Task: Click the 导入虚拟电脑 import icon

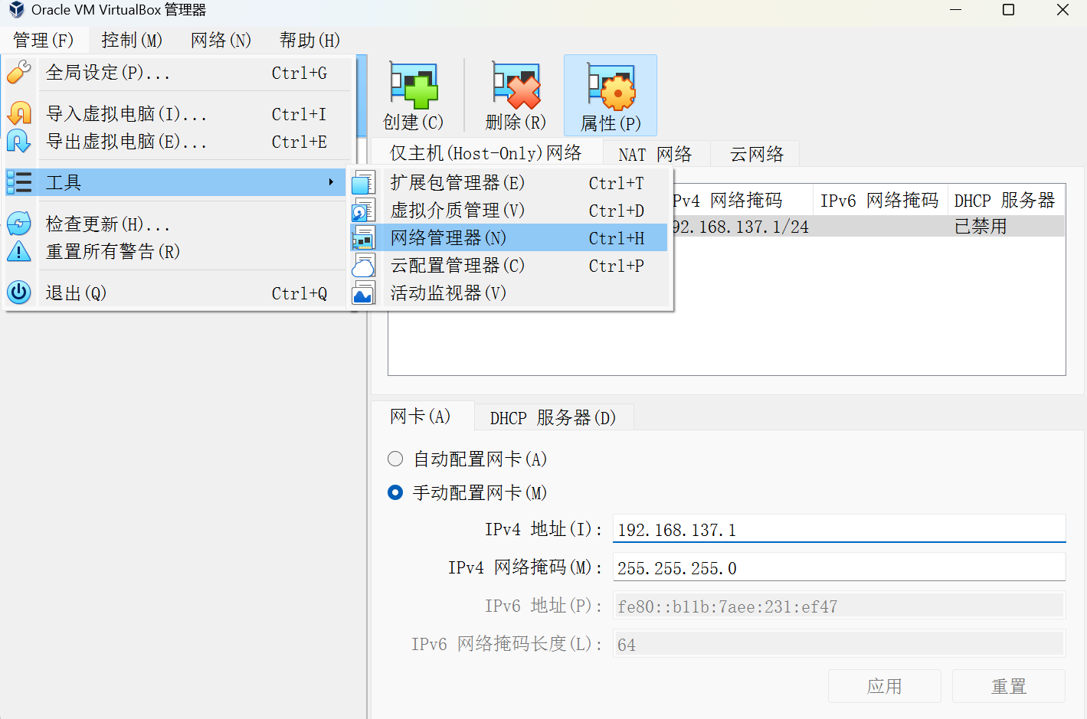Action: [18, 113]
